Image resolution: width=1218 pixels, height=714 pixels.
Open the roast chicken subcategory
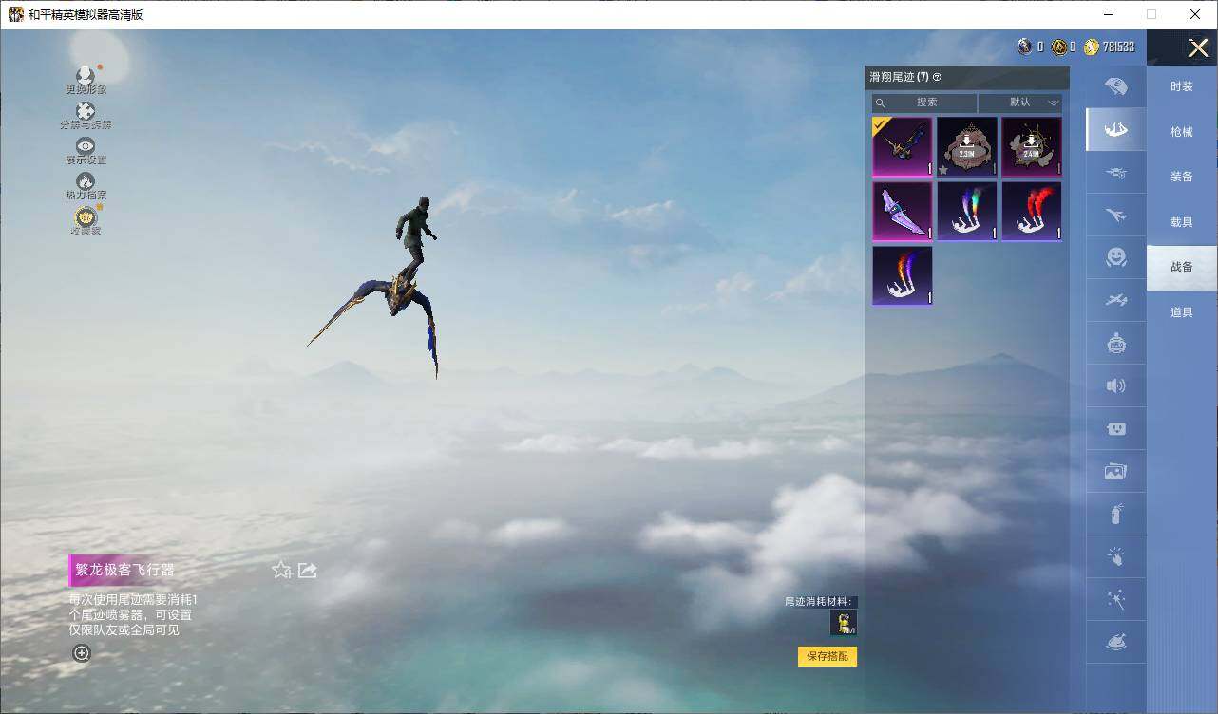(x=1116, y=643)
